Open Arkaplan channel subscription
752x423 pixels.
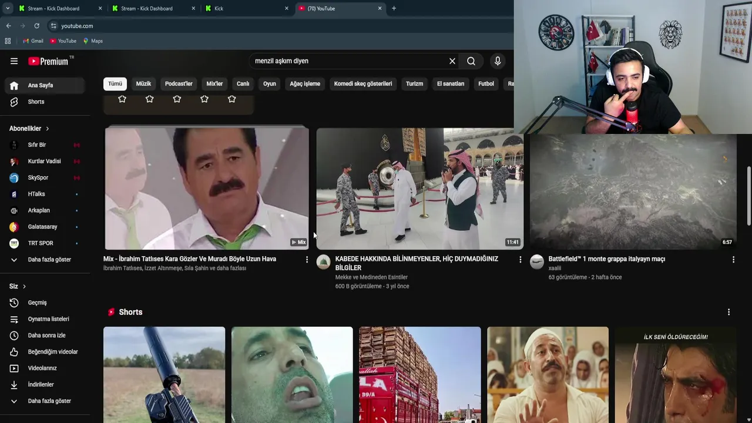(46, 210)
